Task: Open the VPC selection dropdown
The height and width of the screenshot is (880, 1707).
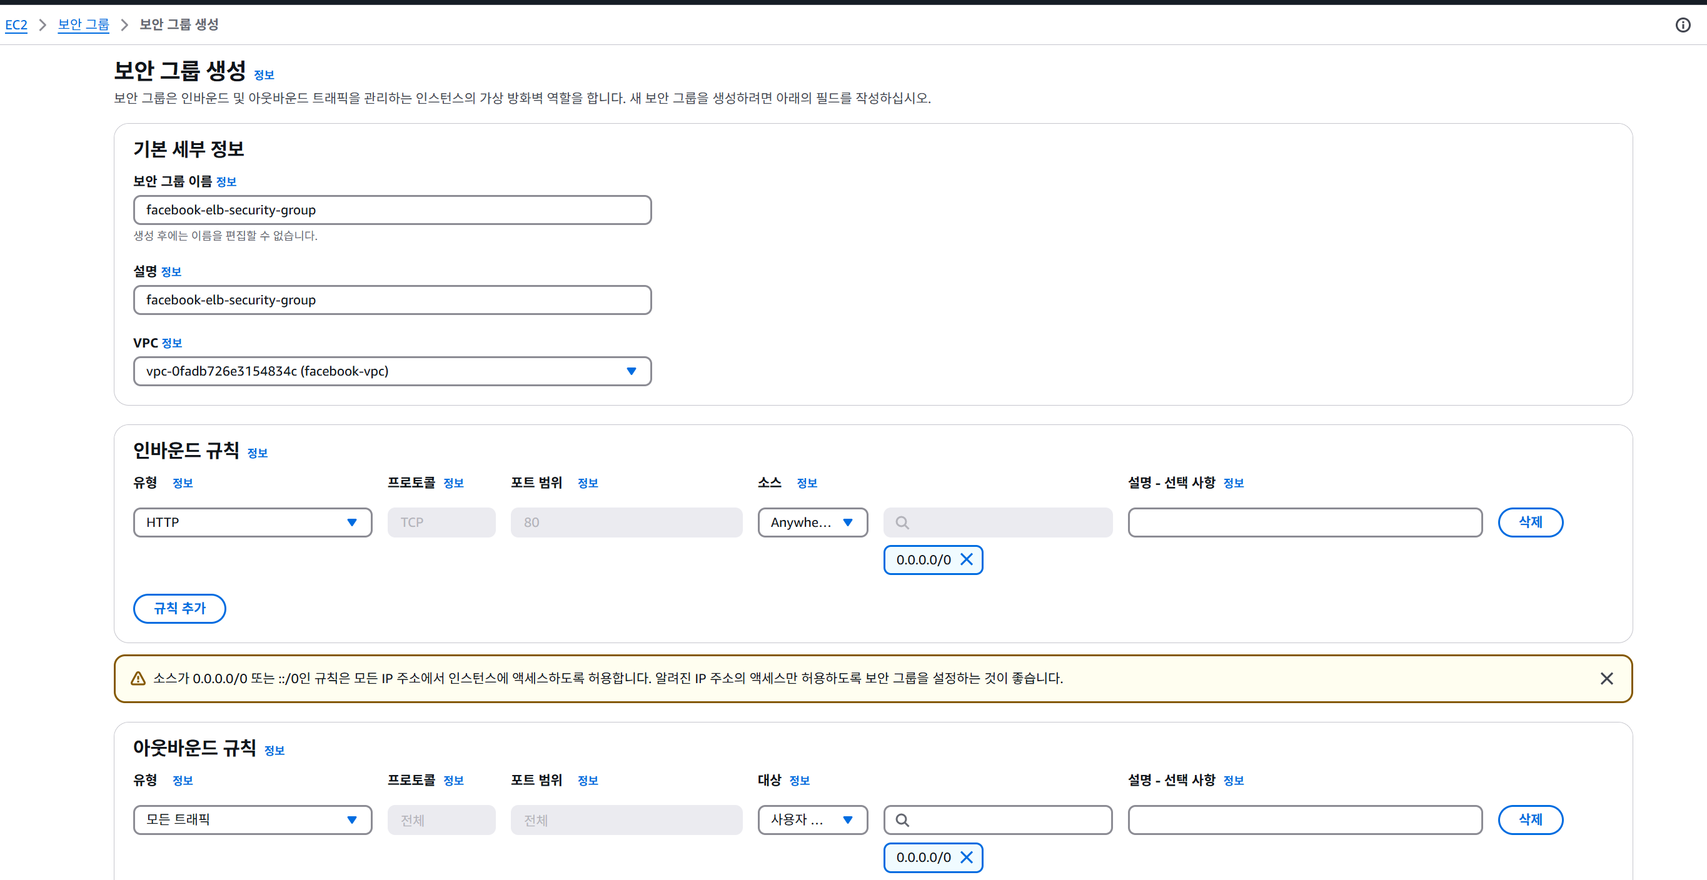Action: pos(391,371)
